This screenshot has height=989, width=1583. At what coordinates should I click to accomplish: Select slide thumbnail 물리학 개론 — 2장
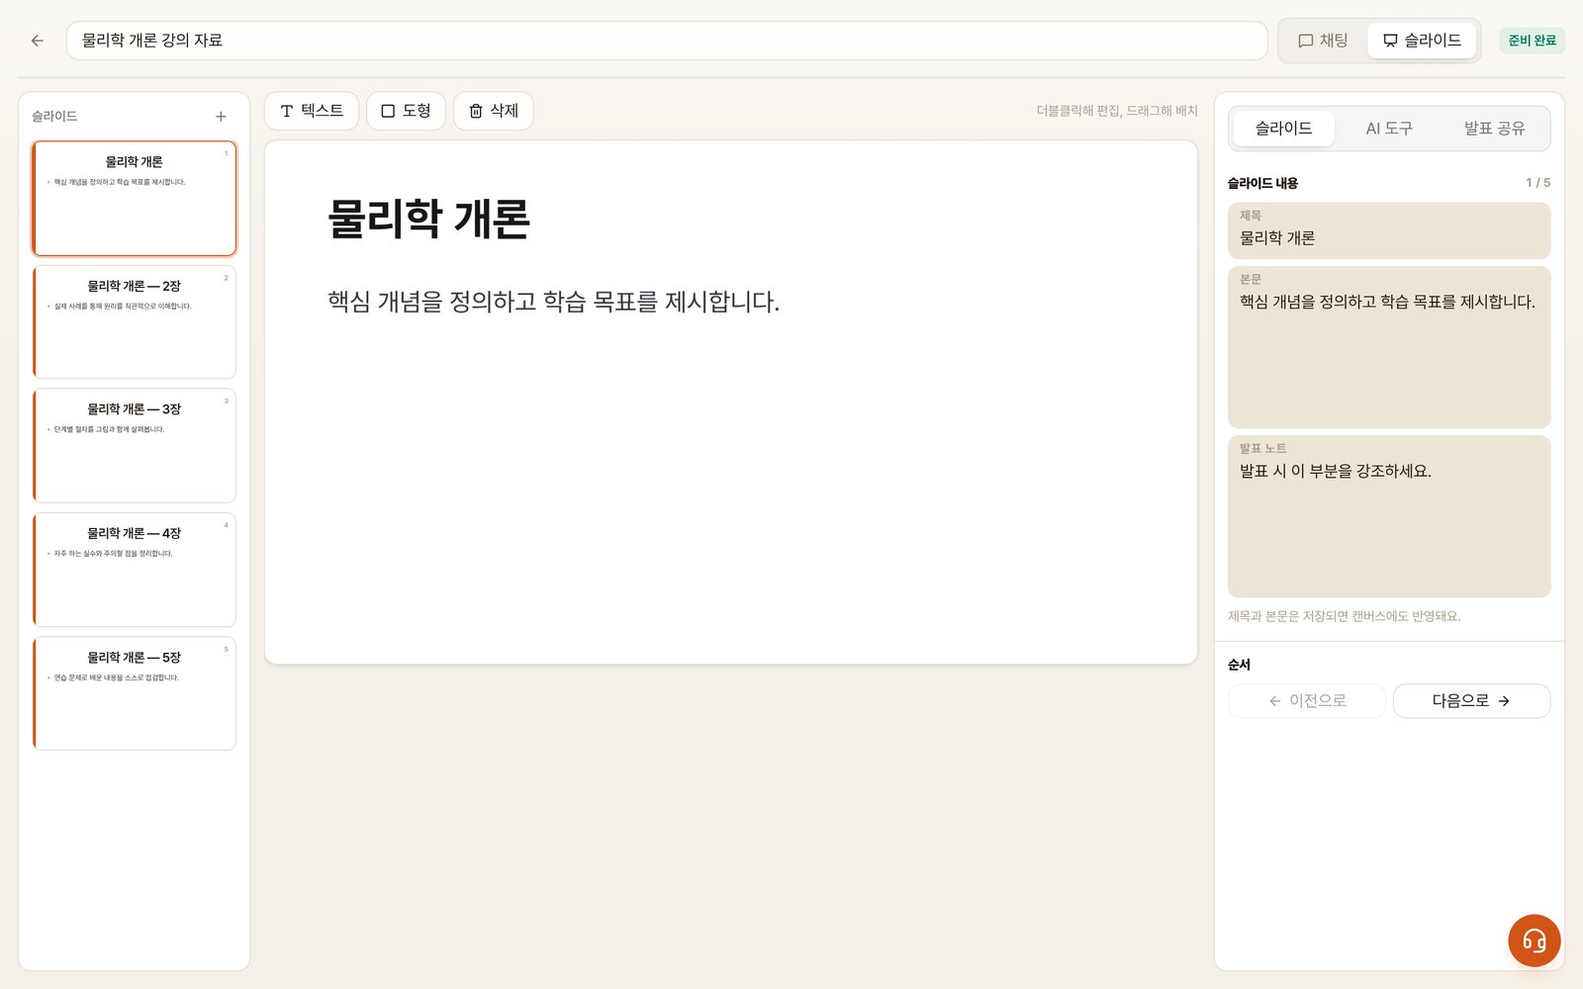click(x=135, y=322)
